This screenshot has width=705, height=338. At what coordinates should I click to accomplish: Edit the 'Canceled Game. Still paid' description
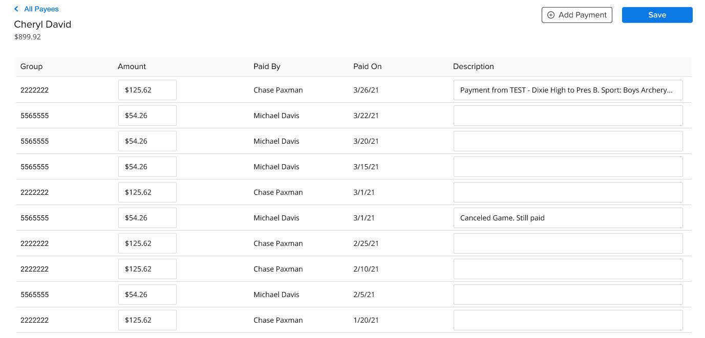tap(568, 218)
